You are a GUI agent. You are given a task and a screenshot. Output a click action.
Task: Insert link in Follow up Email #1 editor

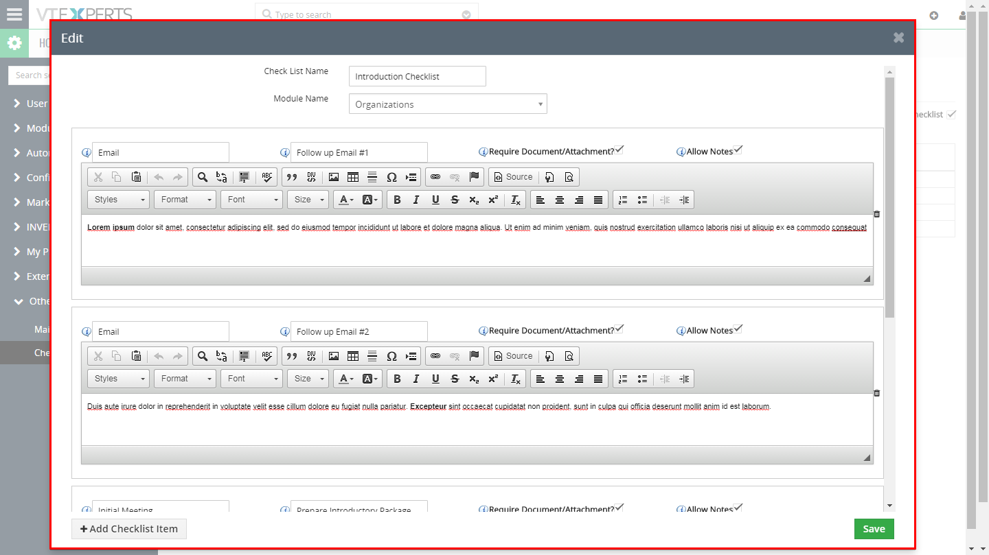click(x=435, y=177)
